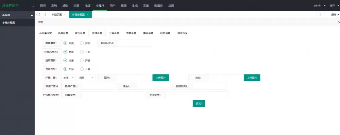Open the 操作 dropdown menu
Image resolution: width=340 pixels, height=135 pixels.
(x=335, y=15)
